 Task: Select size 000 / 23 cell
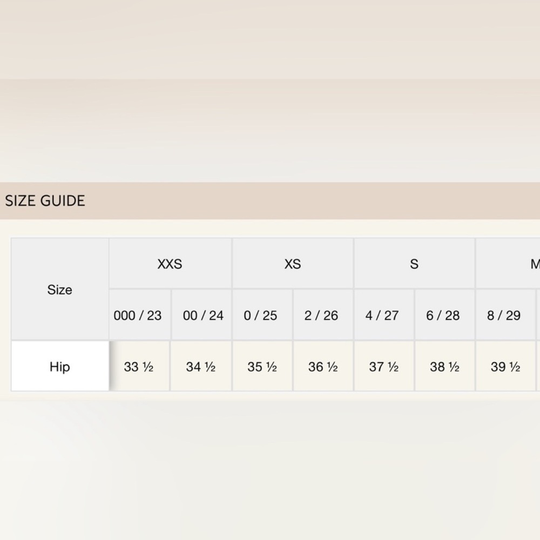click(x=140, y=315)
